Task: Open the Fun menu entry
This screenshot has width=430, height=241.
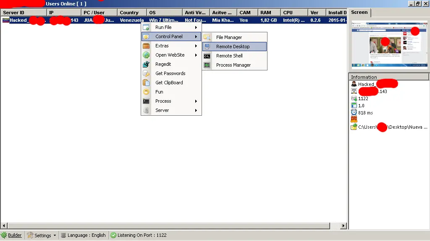Action: point(171,92)
